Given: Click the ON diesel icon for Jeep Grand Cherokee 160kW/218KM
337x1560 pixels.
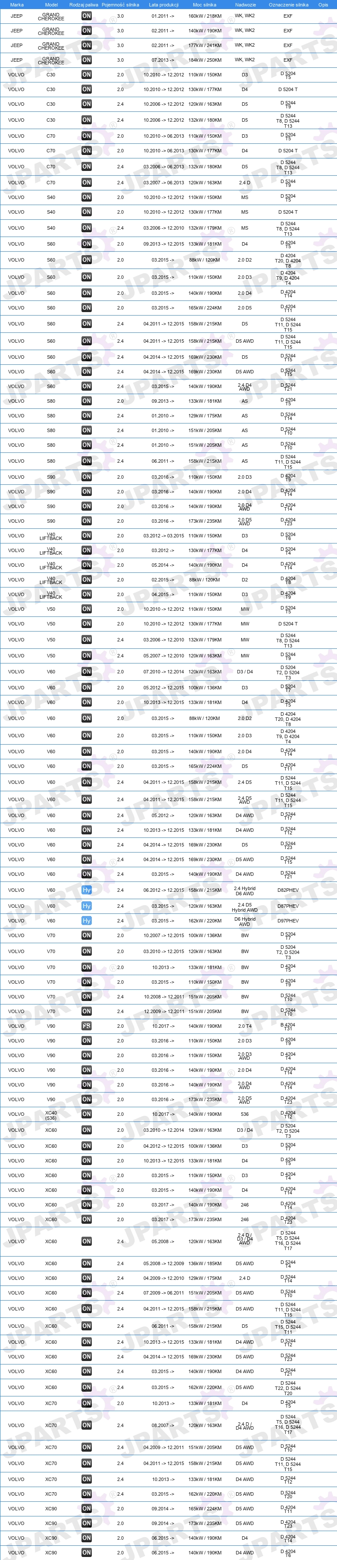Looking at the screenshot, I should click(87, 16).
